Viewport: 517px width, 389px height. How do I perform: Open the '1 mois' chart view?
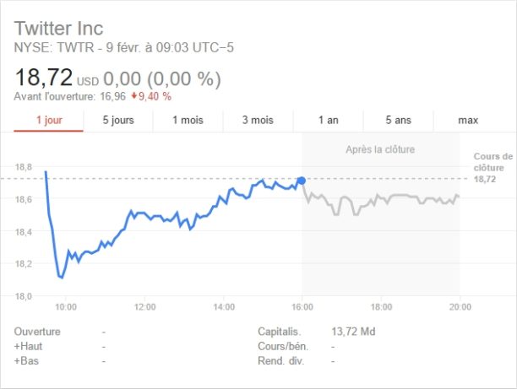(x=188, y=120)
